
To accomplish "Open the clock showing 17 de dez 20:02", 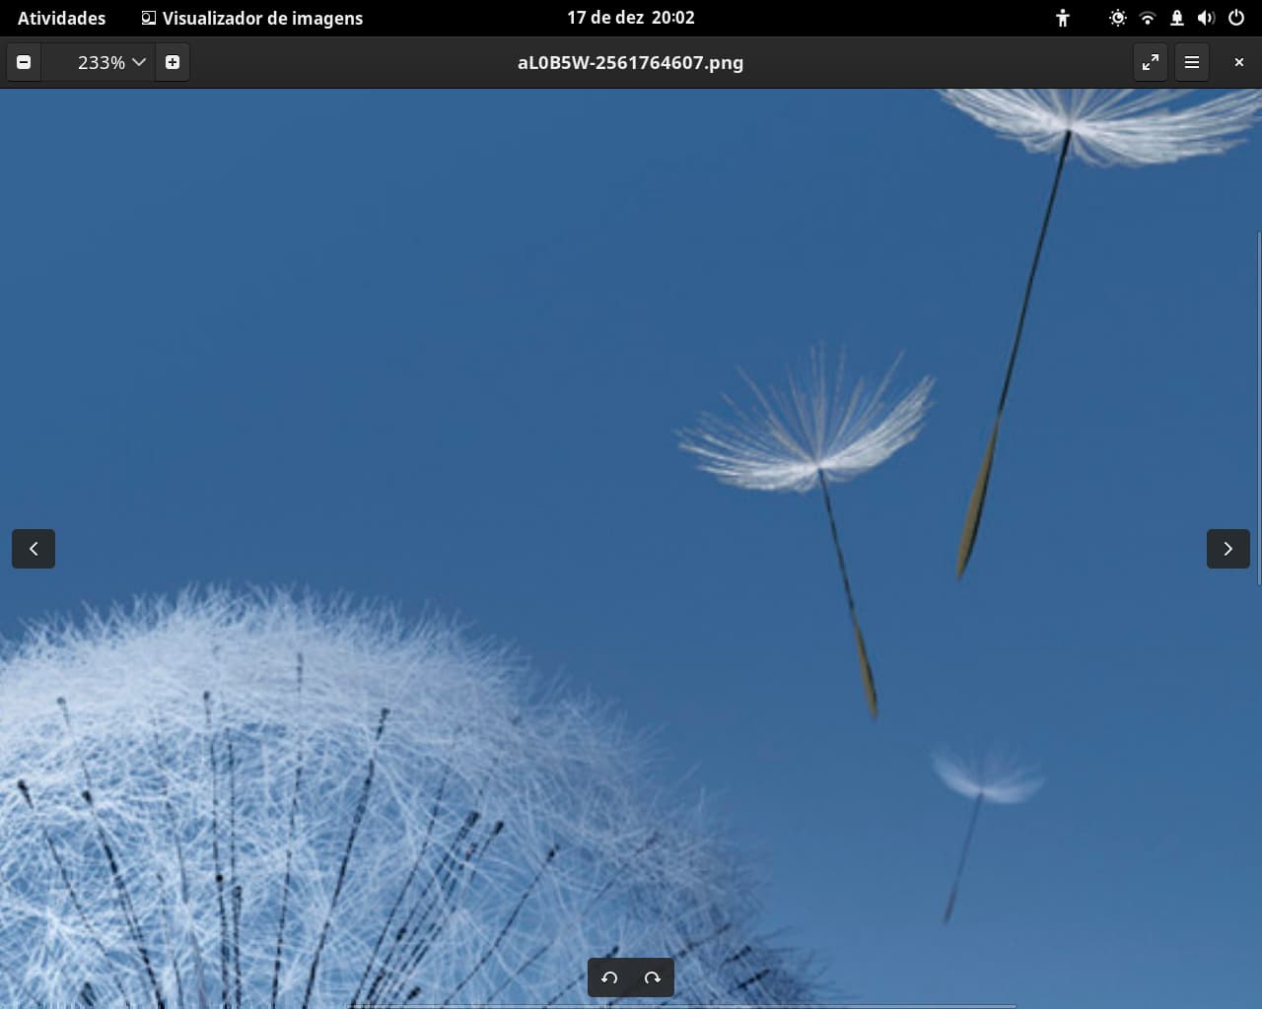I will (x=631, y=18).
